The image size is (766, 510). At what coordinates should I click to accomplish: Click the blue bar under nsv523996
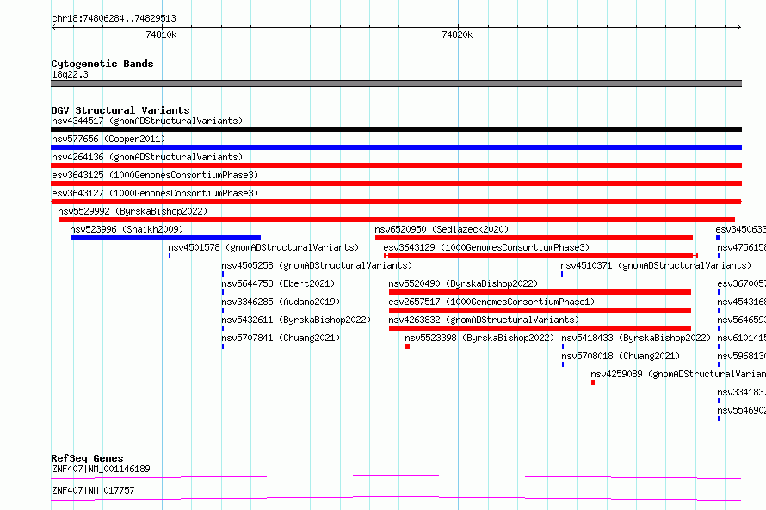pyautogui.click(x=165, y=238)
